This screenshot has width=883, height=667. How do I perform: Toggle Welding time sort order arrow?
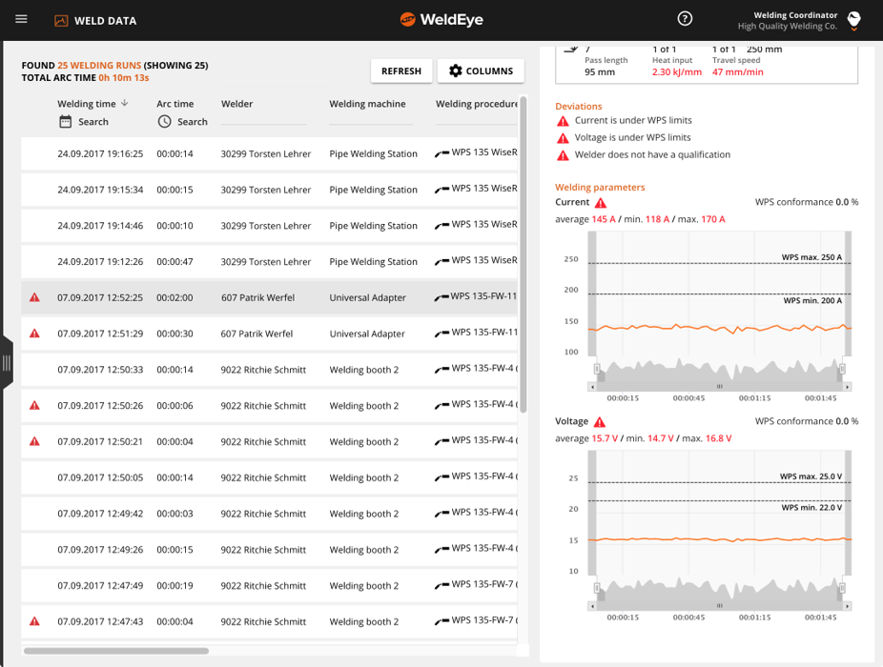pyautogui.click(x=125, y=103)
